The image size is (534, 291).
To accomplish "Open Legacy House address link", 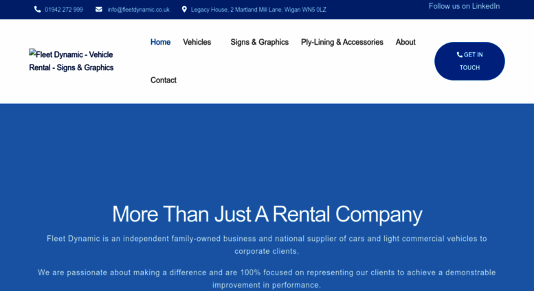I will pos(258,10).
